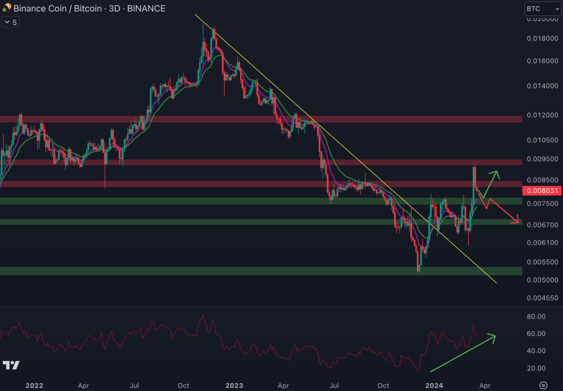Click the 0.012000 price scale label
The width and height of the screenshot is (563, 391).
point(542,115)
